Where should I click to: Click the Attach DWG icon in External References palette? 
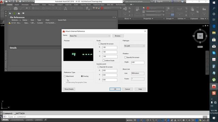tap(10, 14)
